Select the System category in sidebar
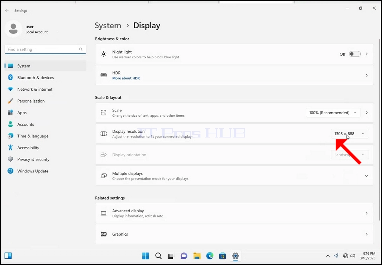This screenshot has height=265, width=382. coord(45,66)
